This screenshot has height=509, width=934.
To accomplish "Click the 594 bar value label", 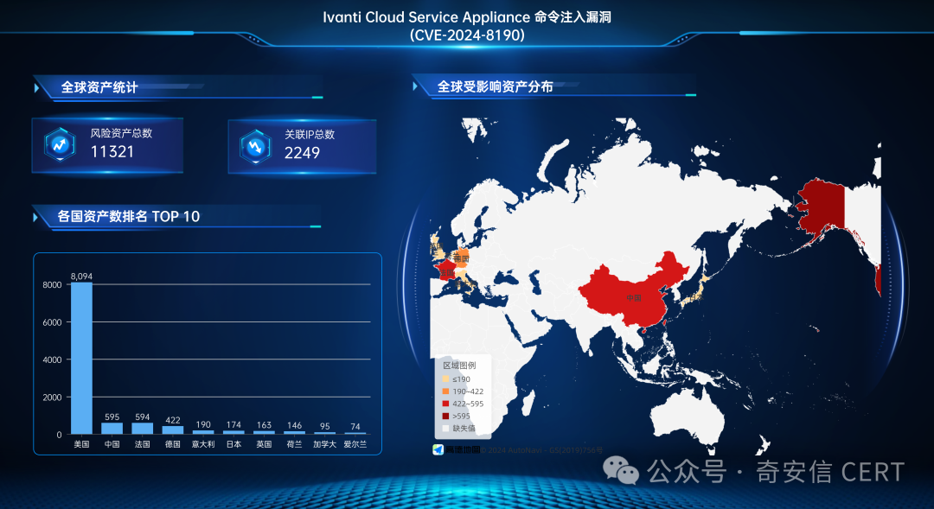I will (143, 417).
